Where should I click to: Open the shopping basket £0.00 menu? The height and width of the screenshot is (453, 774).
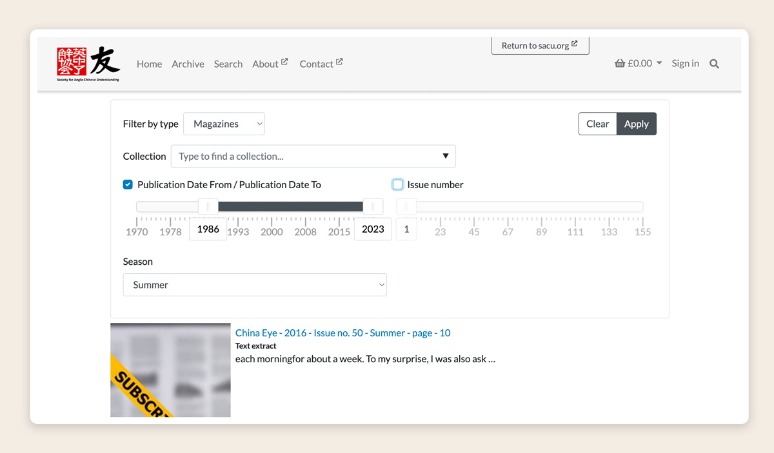tap(638, 63)
